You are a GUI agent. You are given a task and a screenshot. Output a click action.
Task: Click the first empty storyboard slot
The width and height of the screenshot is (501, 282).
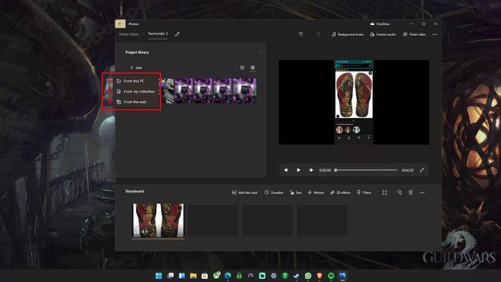tap(213, 221)
